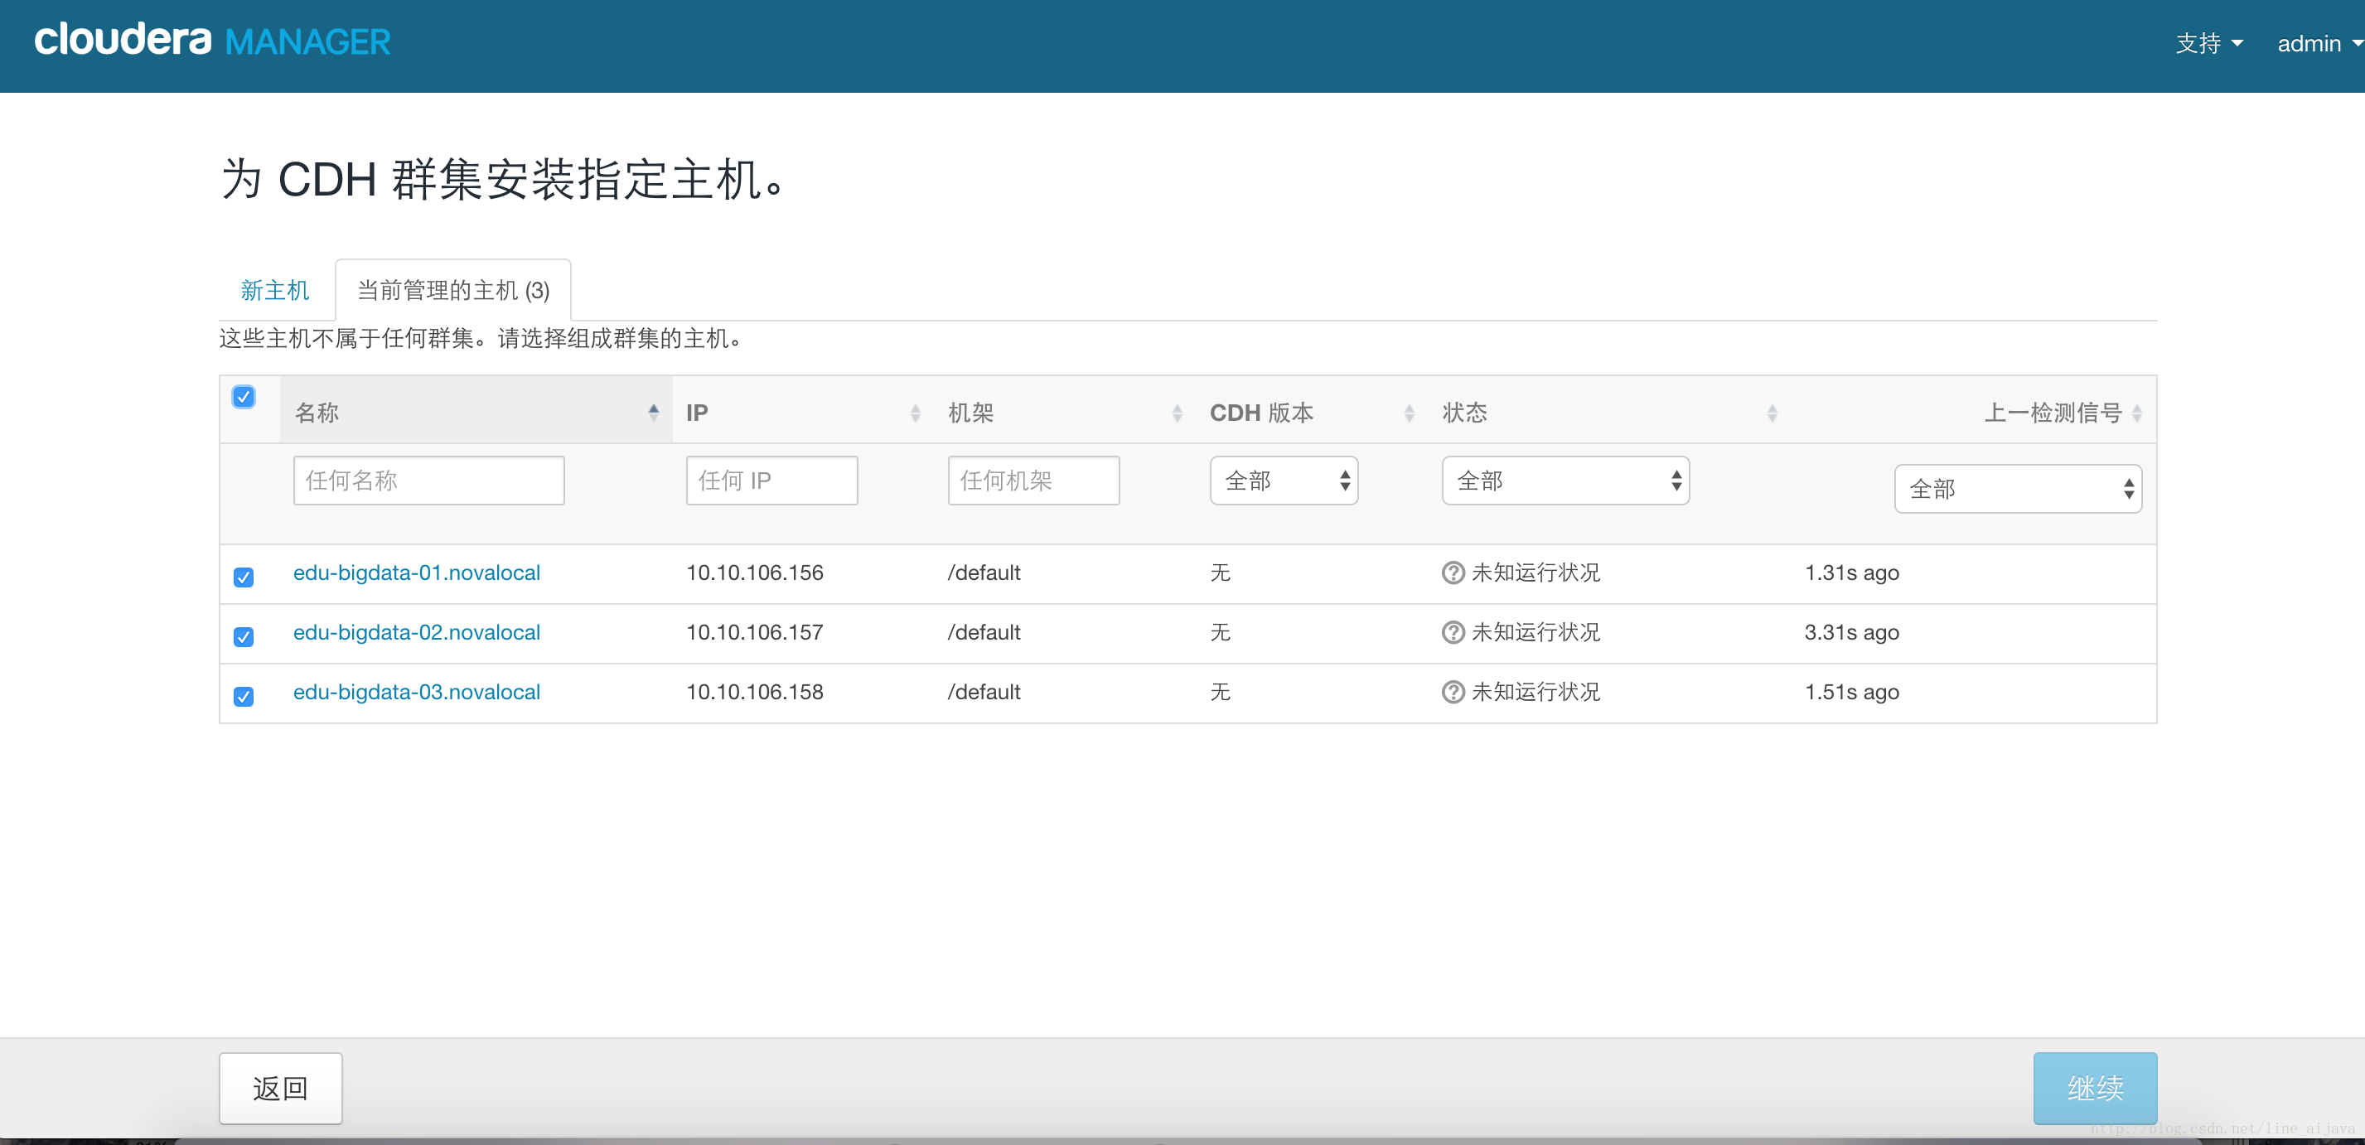This screenshot has width=2365, height=1145.
Task: Uncheck host edu-bigdata-03.novalocal
Action: (x=244, y=696)
